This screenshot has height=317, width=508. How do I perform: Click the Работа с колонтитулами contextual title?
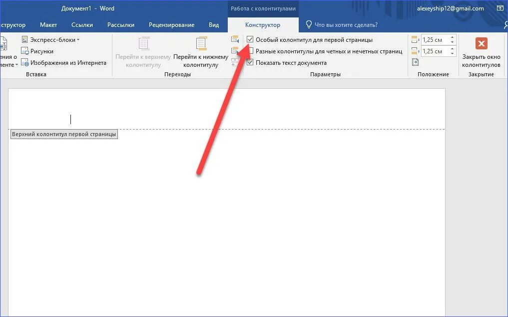point(263,9)
